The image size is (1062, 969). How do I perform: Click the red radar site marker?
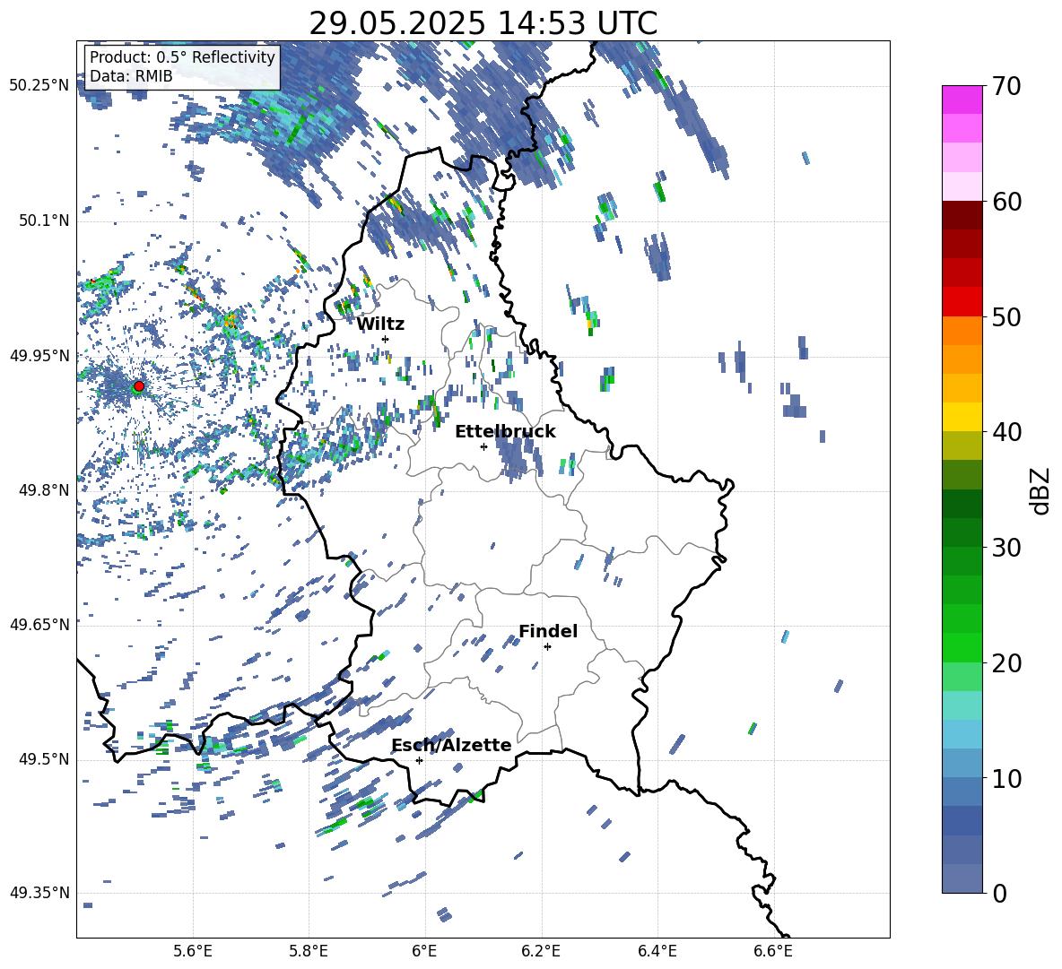[139, 386]
